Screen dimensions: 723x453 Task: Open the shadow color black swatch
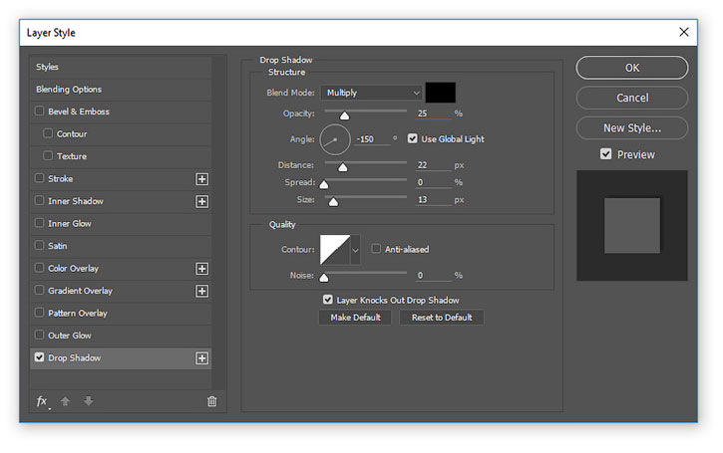coord(441,93)
